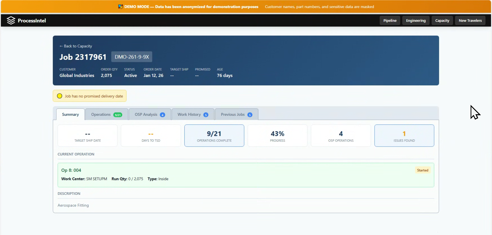
Task: Click the ProcessIntel stacked layers logo
Action: 11,20
